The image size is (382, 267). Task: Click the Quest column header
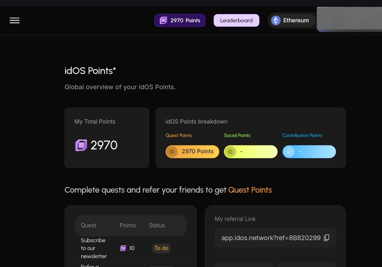click(89, 225)
